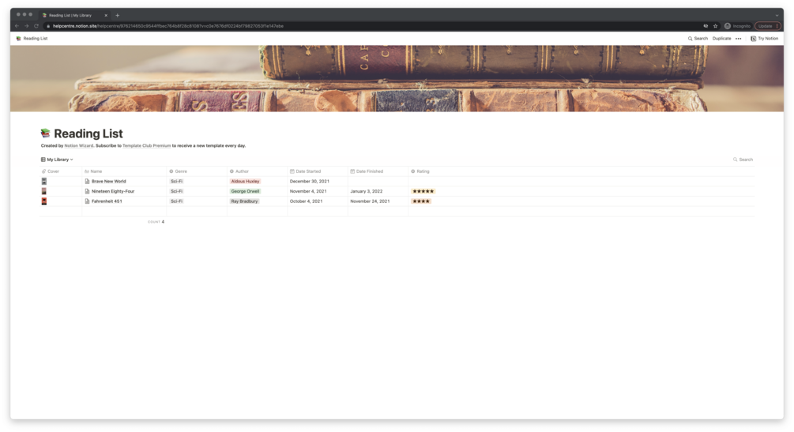
Task: Close the Reading List browser tab
Action: click(106, 15)
